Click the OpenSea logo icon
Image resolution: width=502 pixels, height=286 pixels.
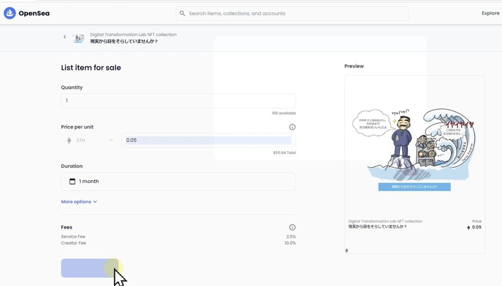click(10, 13)
